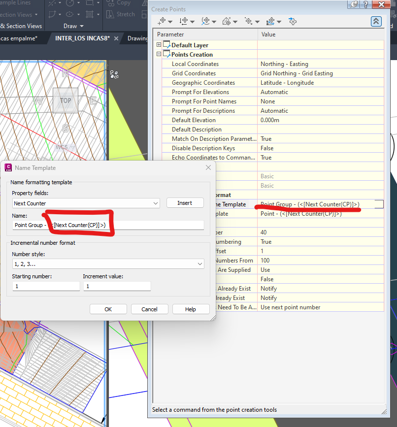Expand the Default Layer tree node

(x=158, y=44)
